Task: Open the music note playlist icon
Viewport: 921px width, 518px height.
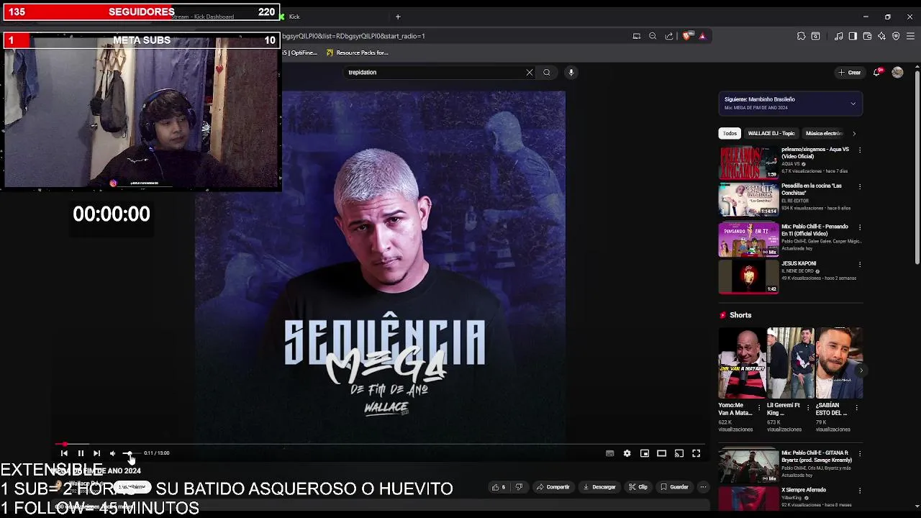Action: click(x=838, y=36)
